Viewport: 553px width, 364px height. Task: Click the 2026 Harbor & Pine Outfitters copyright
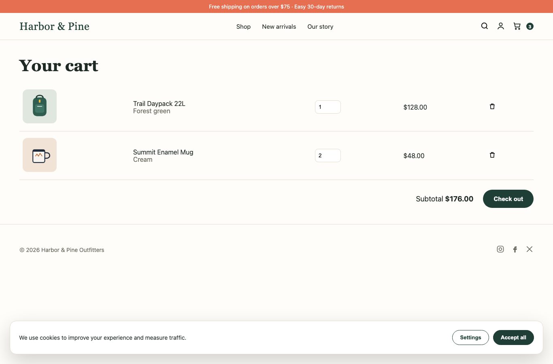62,250
